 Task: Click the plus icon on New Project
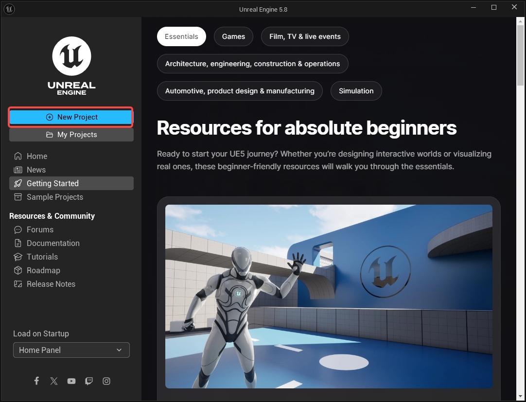[x=49, y=117]
